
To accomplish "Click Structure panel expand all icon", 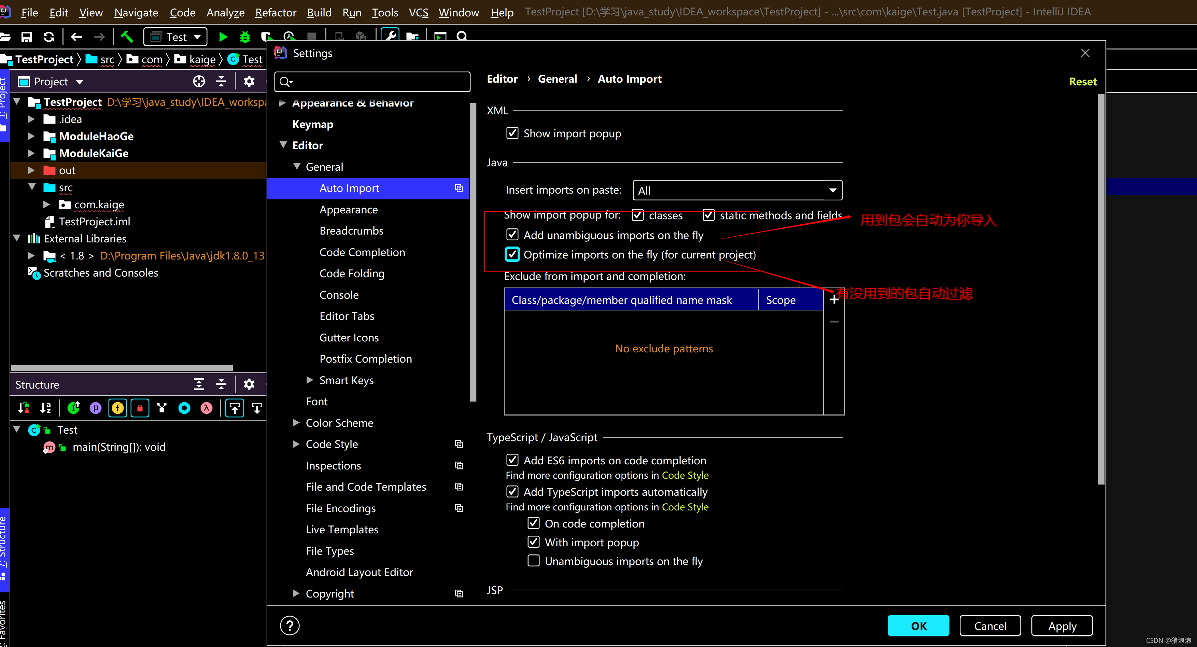I will pos(199,384).
